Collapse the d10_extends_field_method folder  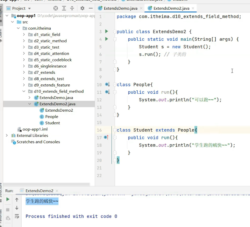pos(24,91)
